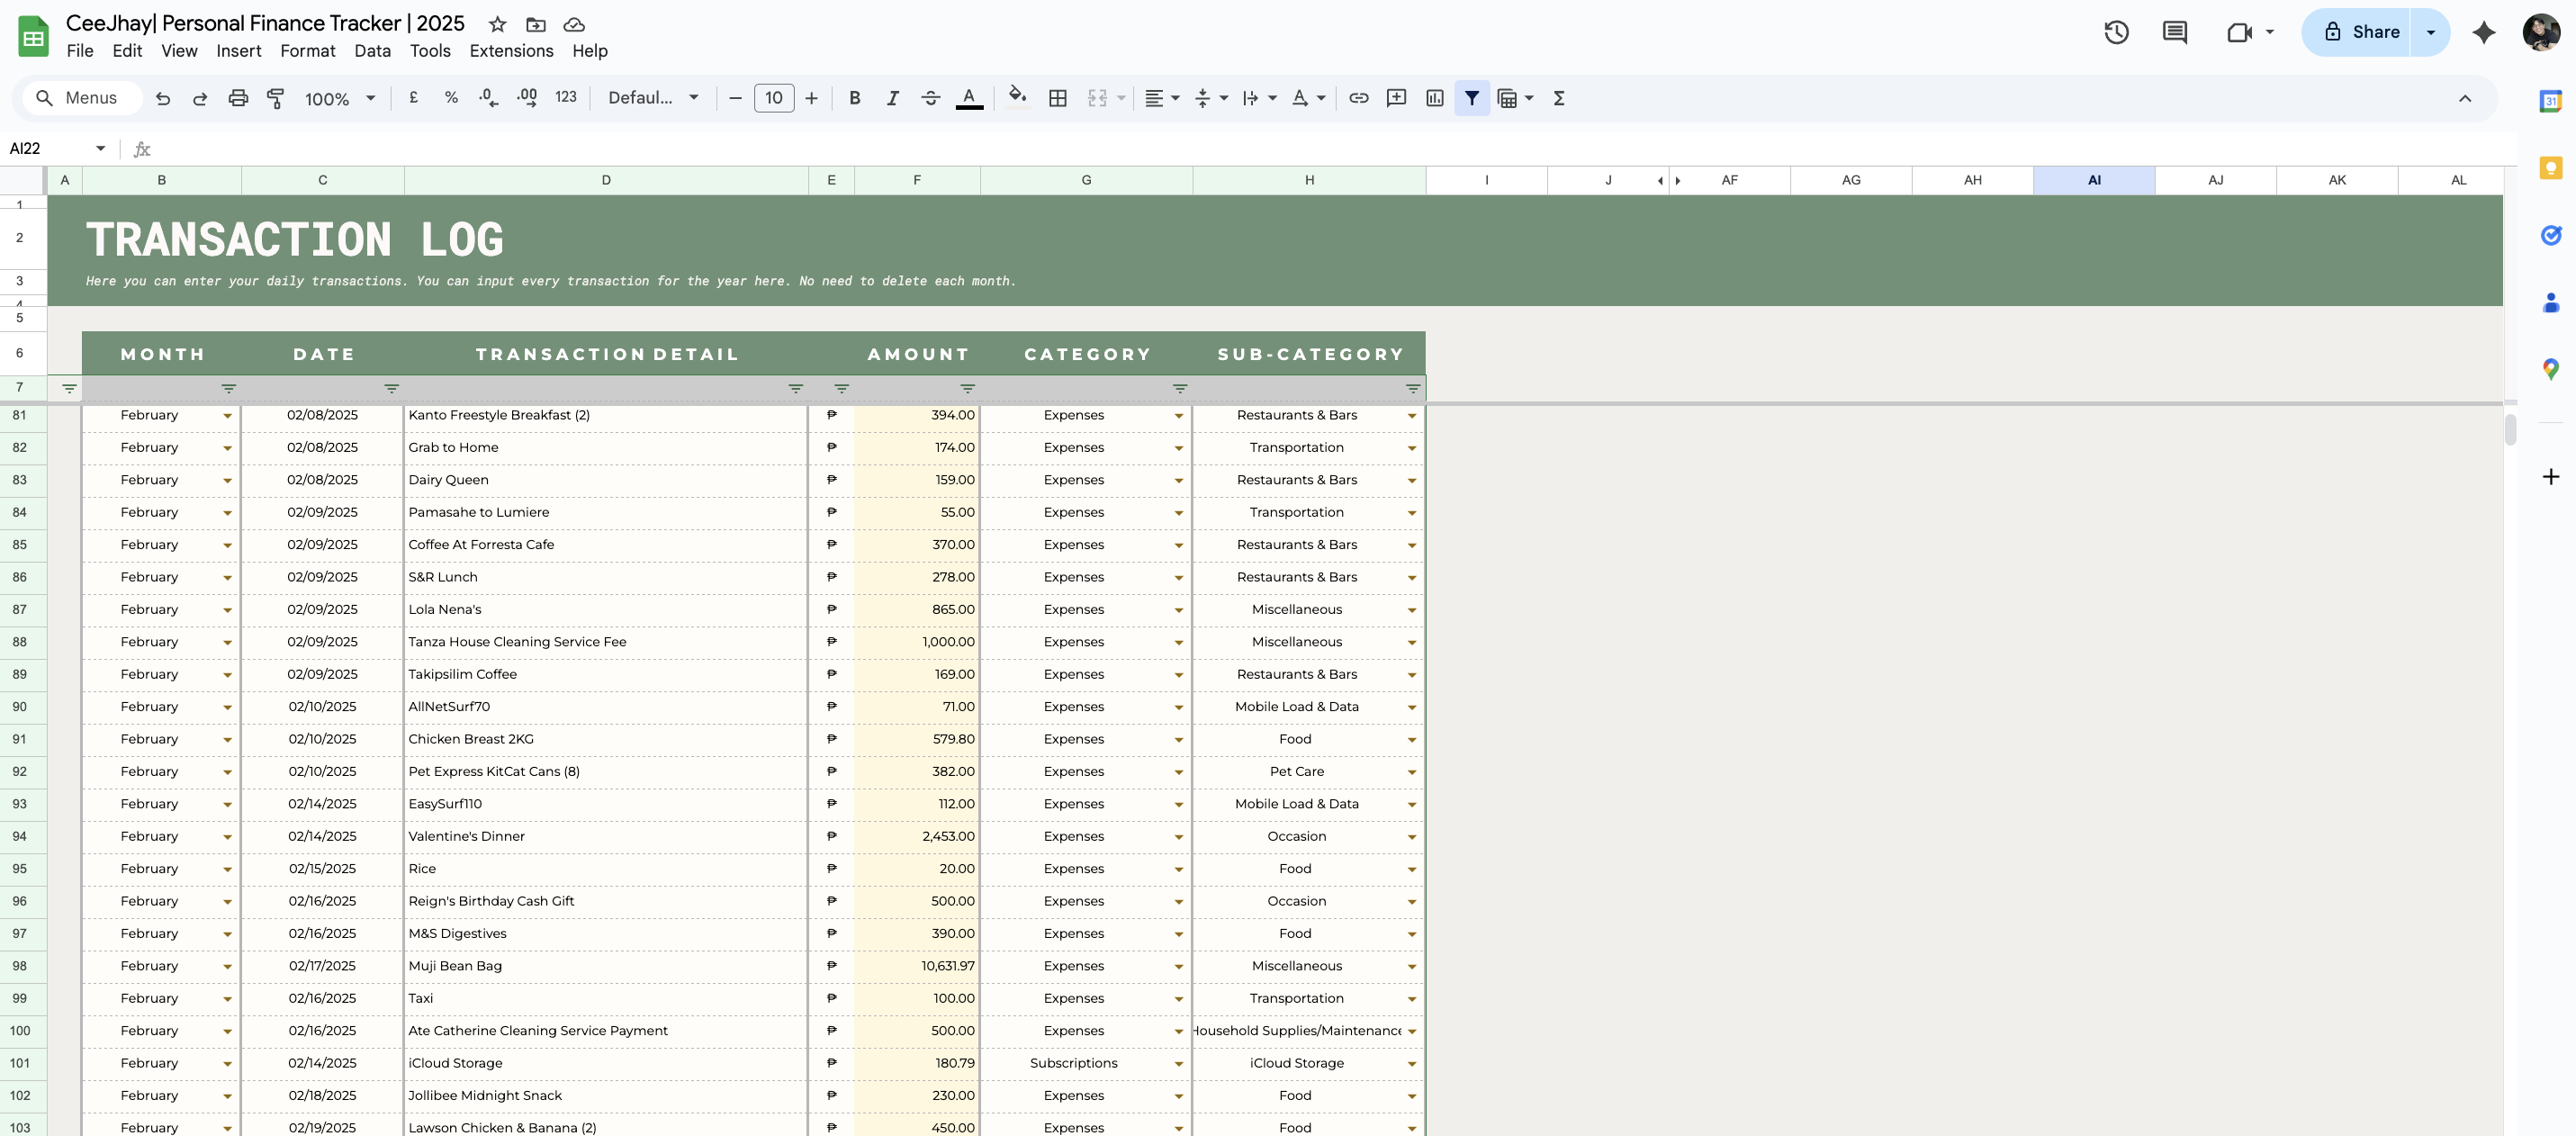
Task: Click the Menus search button
Action: 78,98
